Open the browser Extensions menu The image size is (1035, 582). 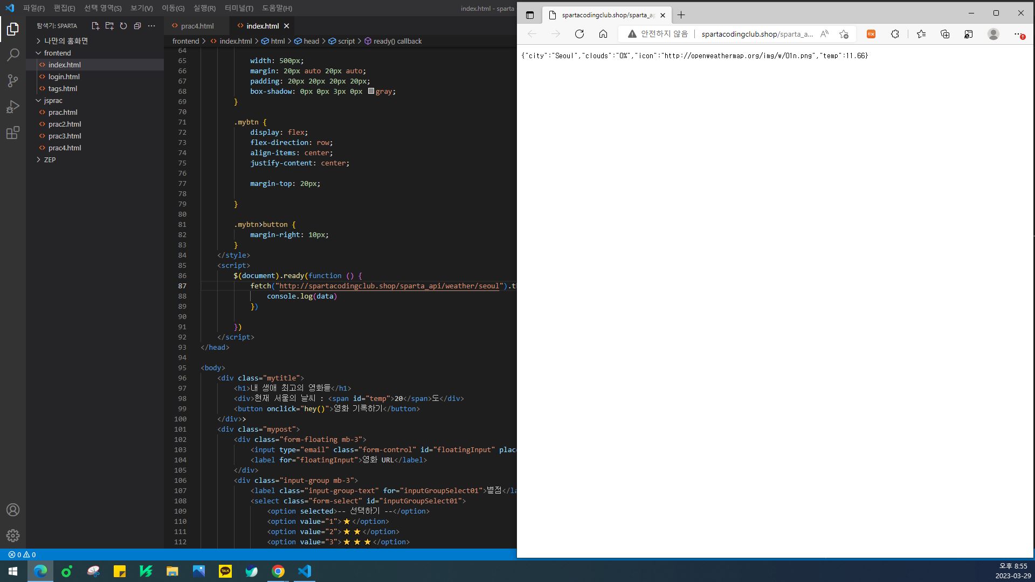pos(895,34)
